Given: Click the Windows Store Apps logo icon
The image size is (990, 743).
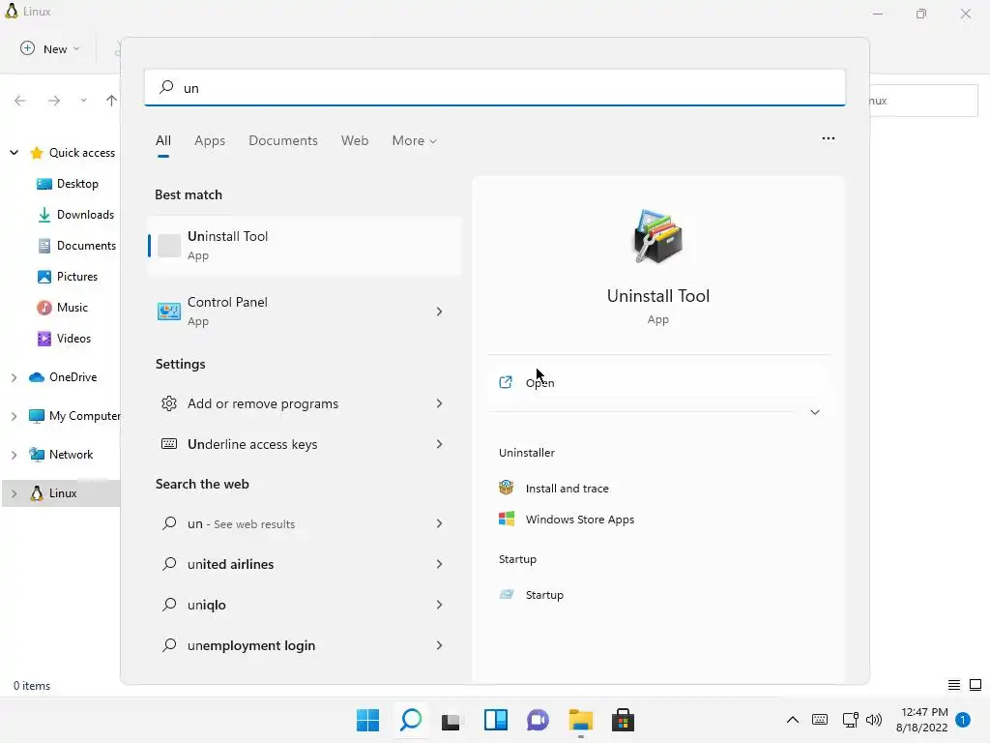Looking at the screenshot, I should [x=507, y=519].
